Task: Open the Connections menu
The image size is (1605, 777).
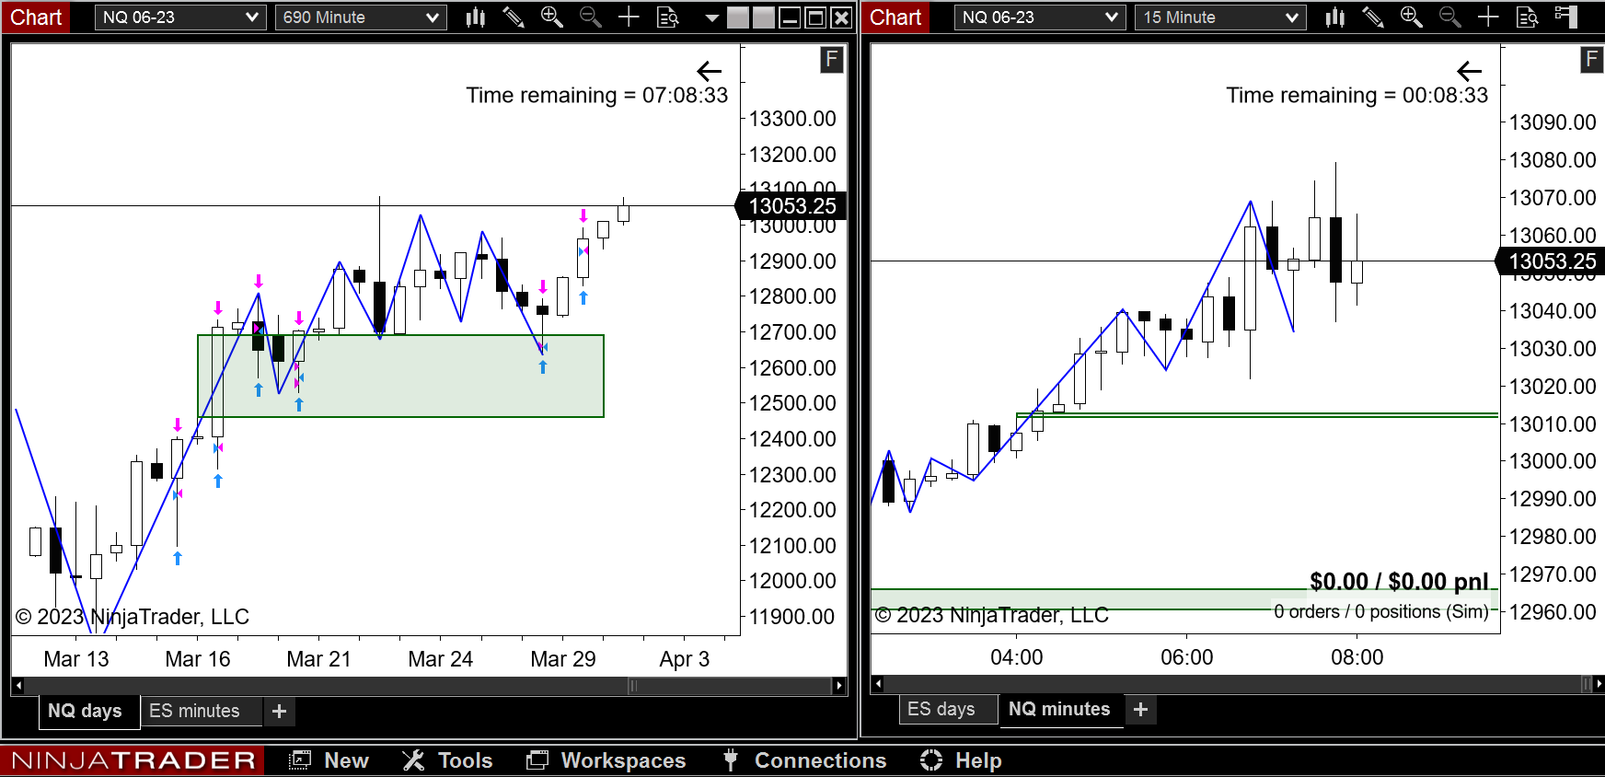Action: [x=804, y=760]
